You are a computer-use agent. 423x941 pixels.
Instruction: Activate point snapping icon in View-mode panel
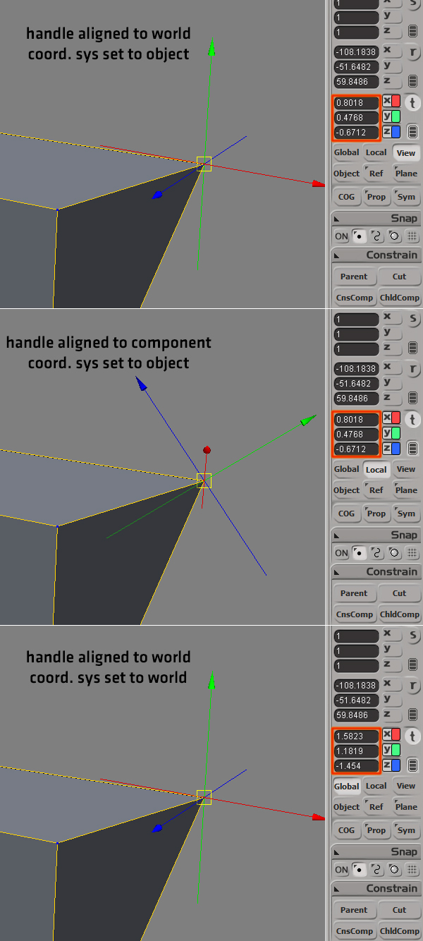click(358, 236)
